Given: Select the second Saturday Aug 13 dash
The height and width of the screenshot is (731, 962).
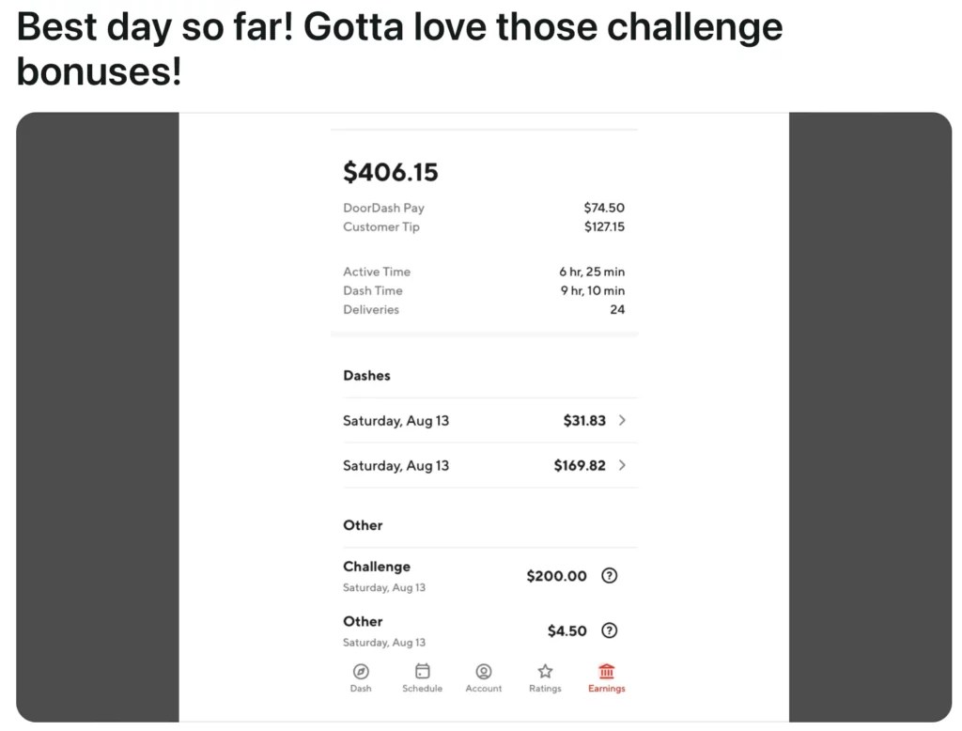Looking at the screenshot, I should click(395, 465).
